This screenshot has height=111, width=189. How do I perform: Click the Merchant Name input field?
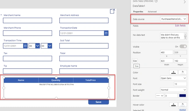(28, 20)
